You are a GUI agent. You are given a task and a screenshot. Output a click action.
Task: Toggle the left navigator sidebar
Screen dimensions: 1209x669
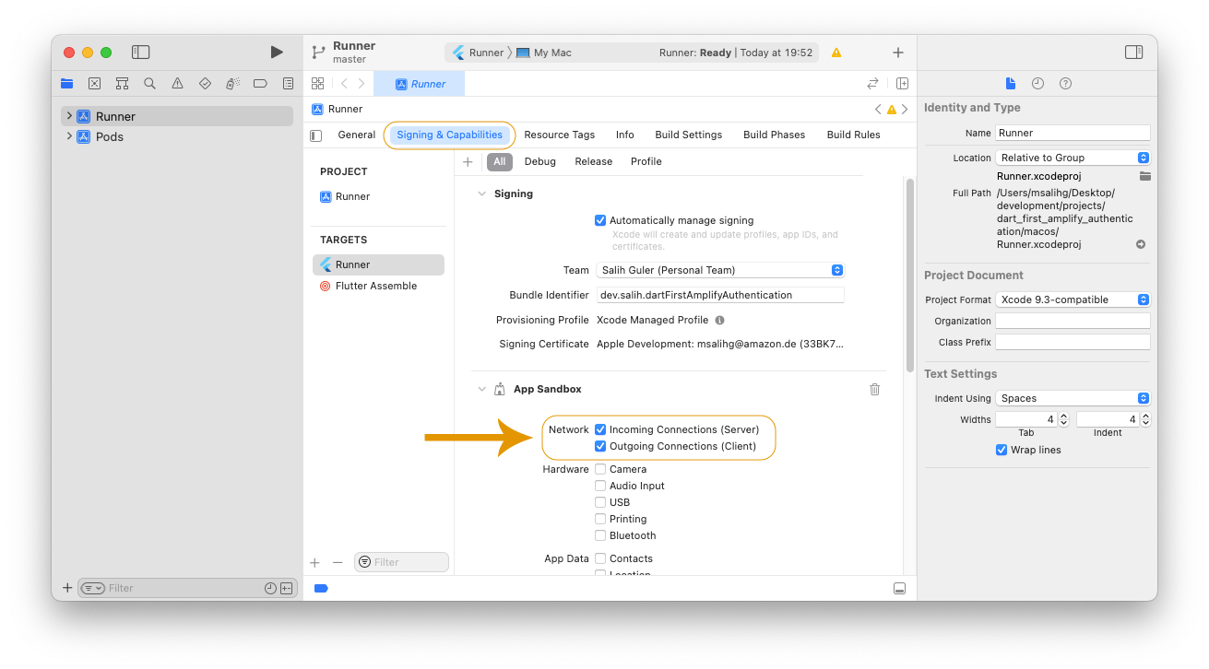(x=140, y=53)
